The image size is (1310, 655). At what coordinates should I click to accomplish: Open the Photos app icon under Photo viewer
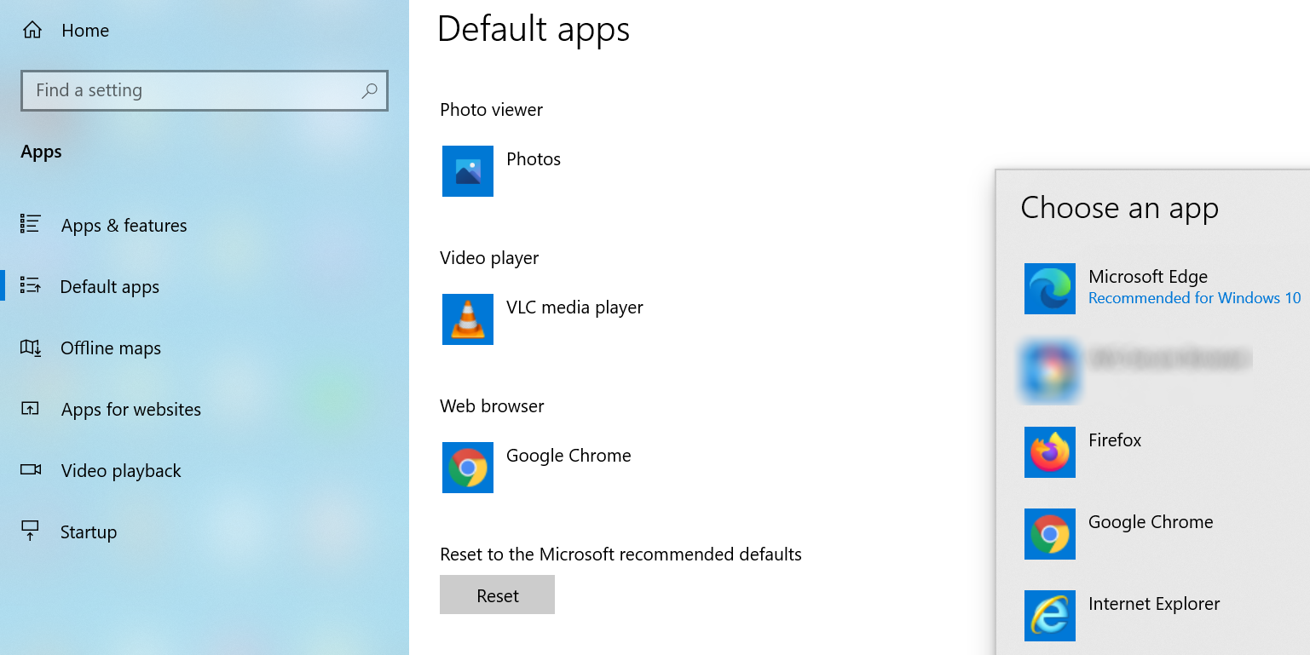(467, 170)
